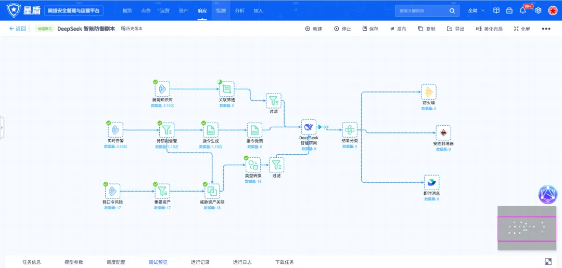562x268 pixels.
Task: Select the 防火墙 firewall node icon
Action: pos(428,92)
